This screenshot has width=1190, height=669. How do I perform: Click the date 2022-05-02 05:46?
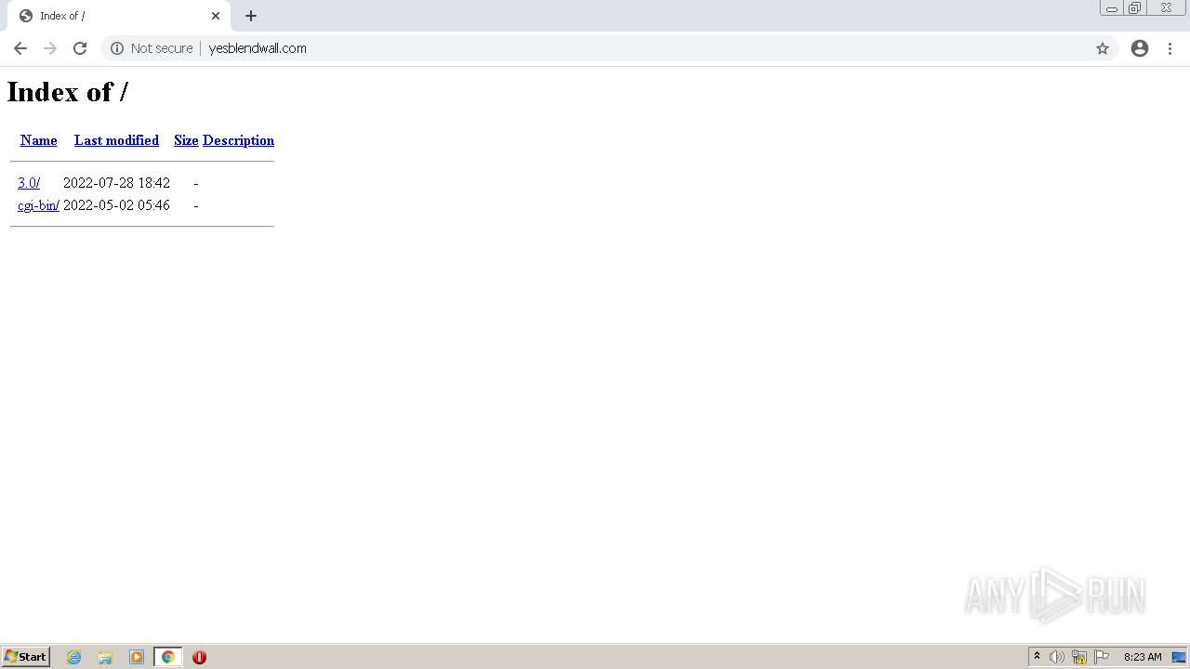[x=116, y=205]
